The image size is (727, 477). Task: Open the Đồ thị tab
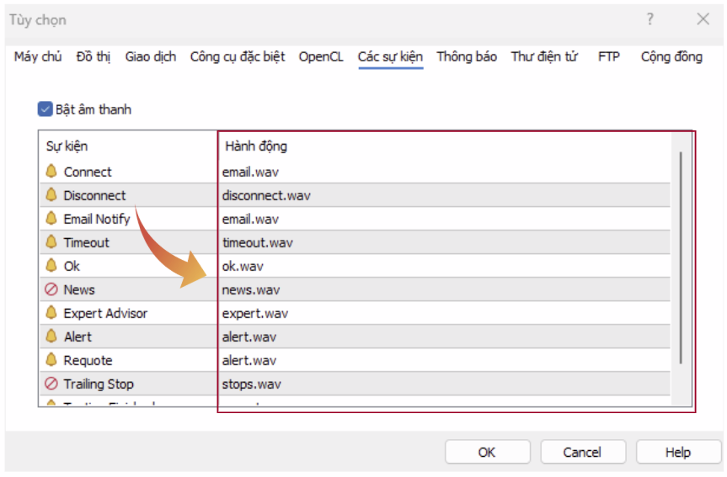[94, 57]
